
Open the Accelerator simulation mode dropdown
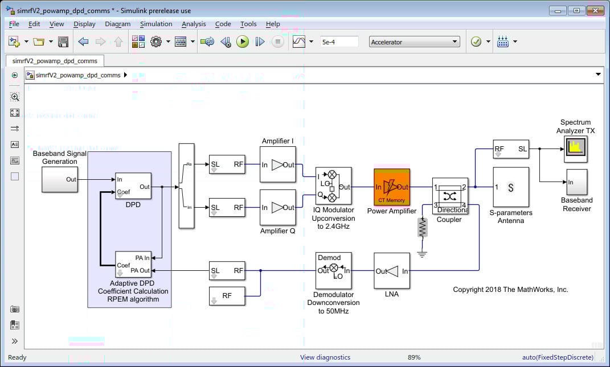click(414, 41)
